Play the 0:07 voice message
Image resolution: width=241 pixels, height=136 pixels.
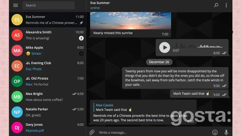click(x=164, y=48)
